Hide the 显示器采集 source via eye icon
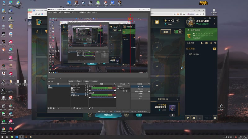Viewport: 248px width, 139px height. click(86, 96)
